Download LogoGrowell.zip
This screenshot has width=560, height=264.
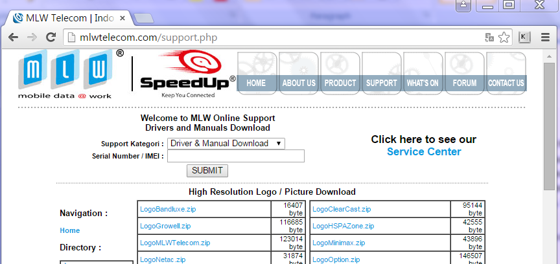tap(165, 226)
